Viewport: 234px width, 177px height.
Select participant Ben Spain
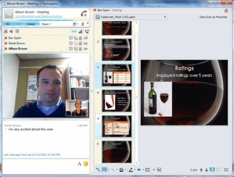[15, 38]
